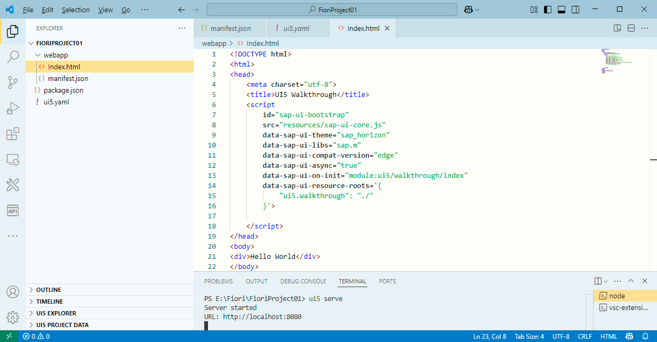
Task: Open the terminal panel More Actions ellipsis
Action: [x=618, y=281]
